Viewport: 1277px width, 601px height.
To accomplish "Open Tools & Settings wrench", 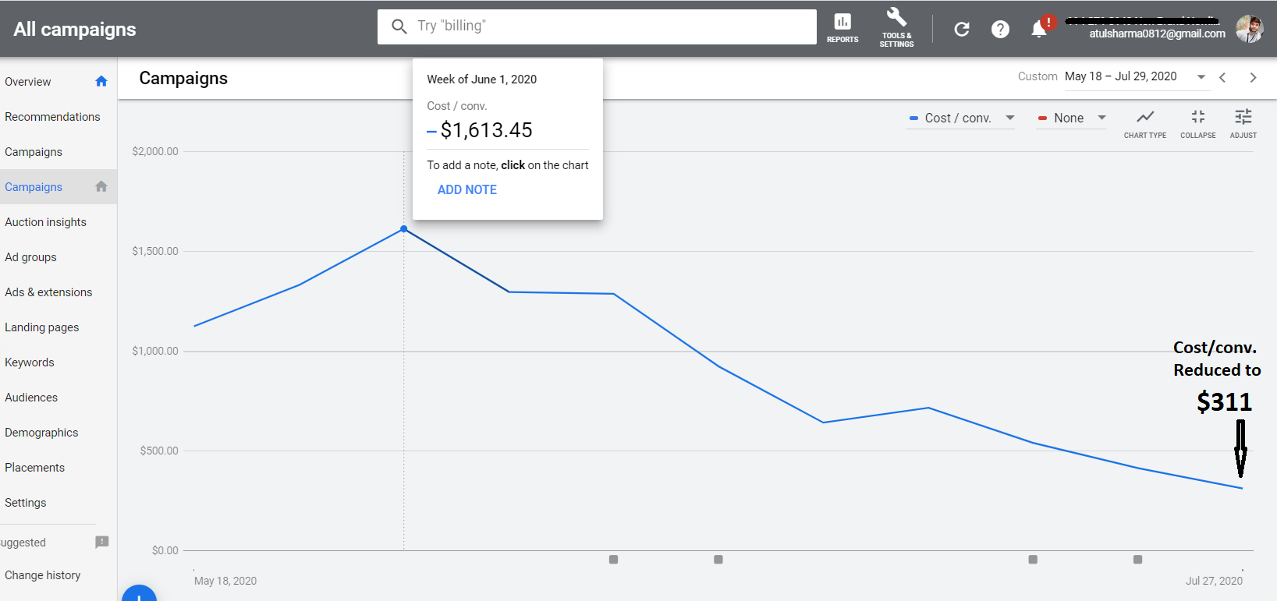I will click(896, 27).
